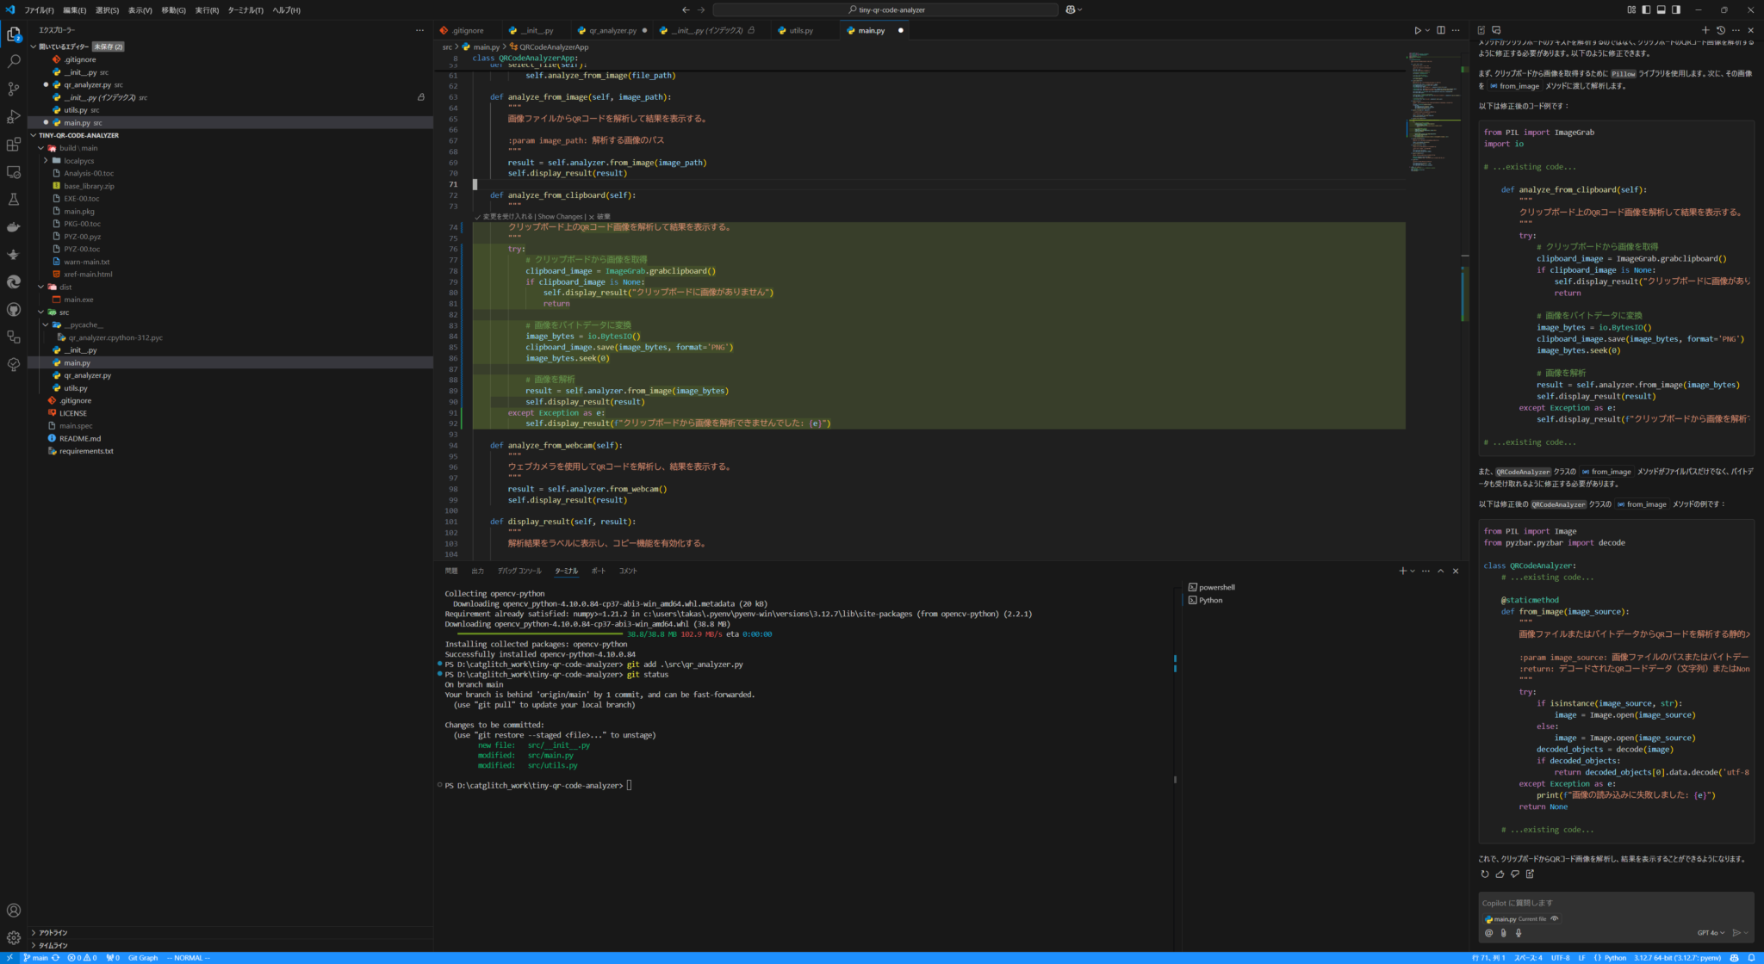Toggle the secondary sidebar visibility
Screen dimensions: 1764x964
pos(1676,9)
